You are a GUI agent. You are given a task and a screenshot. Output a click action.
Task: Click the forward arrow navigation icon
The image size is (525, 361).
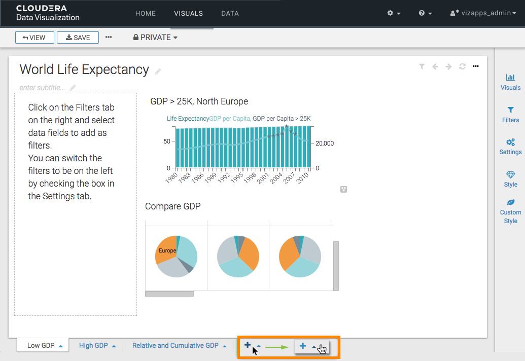[x=448, y=66]
